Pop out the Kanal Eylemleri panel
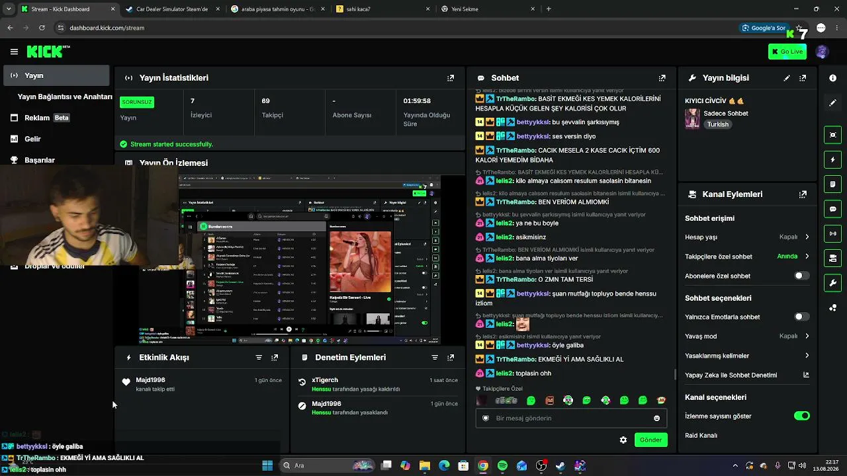Image resolution: width=847 pixels, height=476 pixels. pos(803,194)
